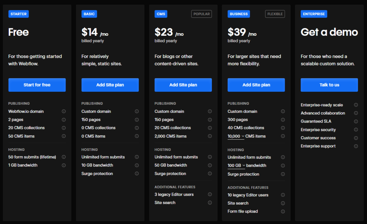The width and height of the screenshot is (367, 224).
Task: Click the $14 /mo price text
Action: pos(95,32)
